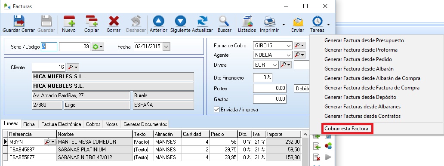
Task: Refresh data with Actualizar icon
Action: (203, 21)
